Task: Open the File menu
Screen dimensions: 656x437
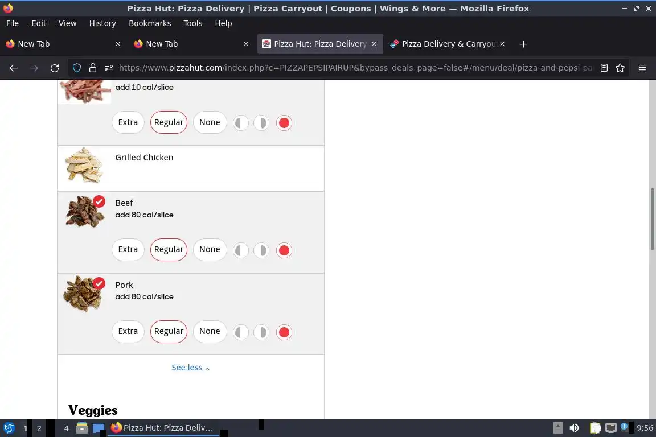Action: coord(12,23)
